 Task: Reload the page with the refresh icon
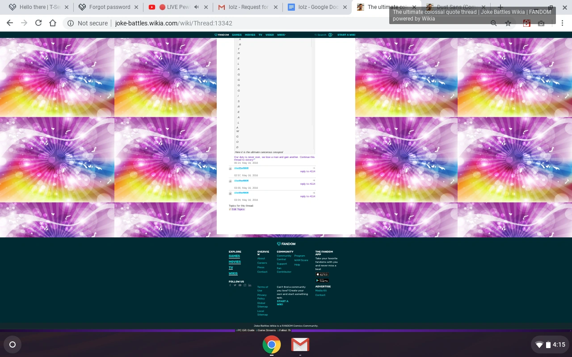coord(38,23)
